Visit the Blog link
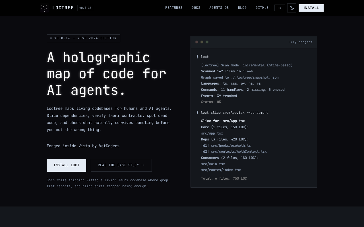The image size is (364, 227). (242, 8)
